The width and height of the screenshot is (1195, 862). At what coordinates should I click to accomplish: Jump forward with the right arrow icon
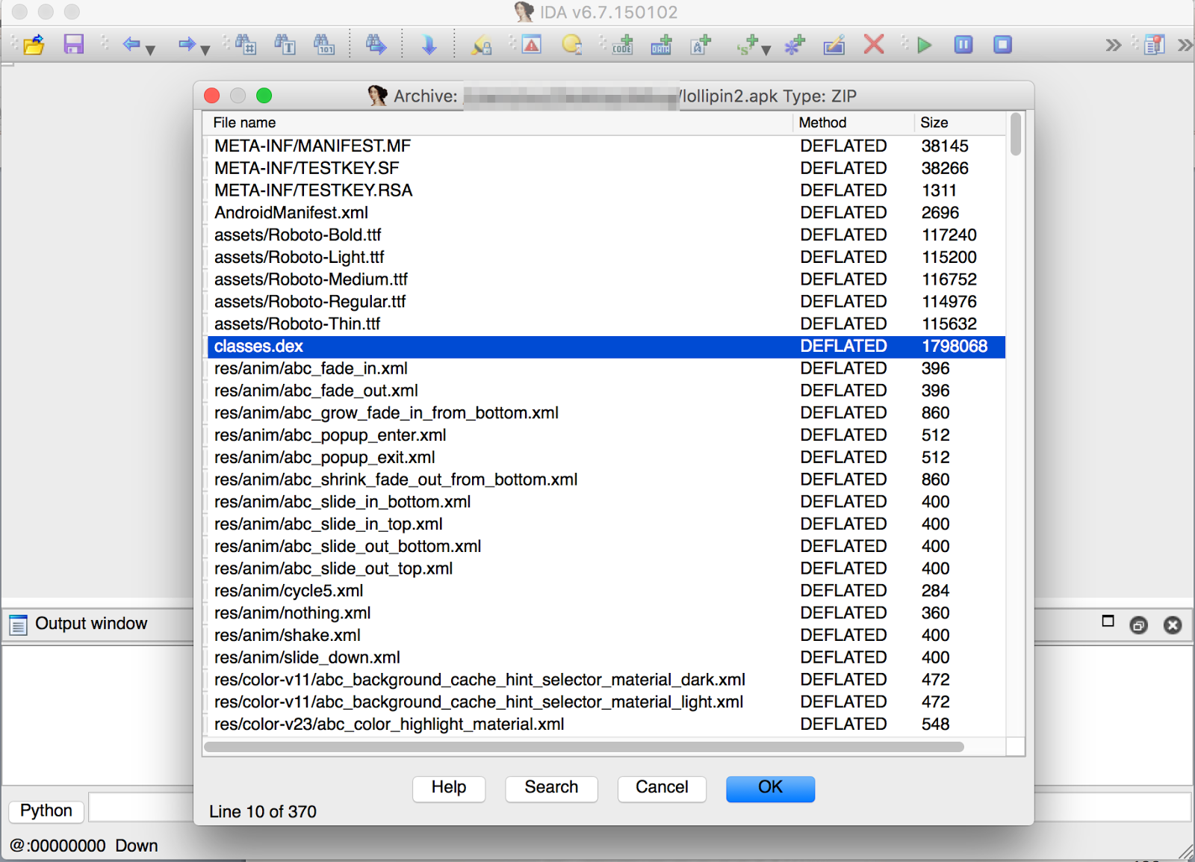coord(187,44)
